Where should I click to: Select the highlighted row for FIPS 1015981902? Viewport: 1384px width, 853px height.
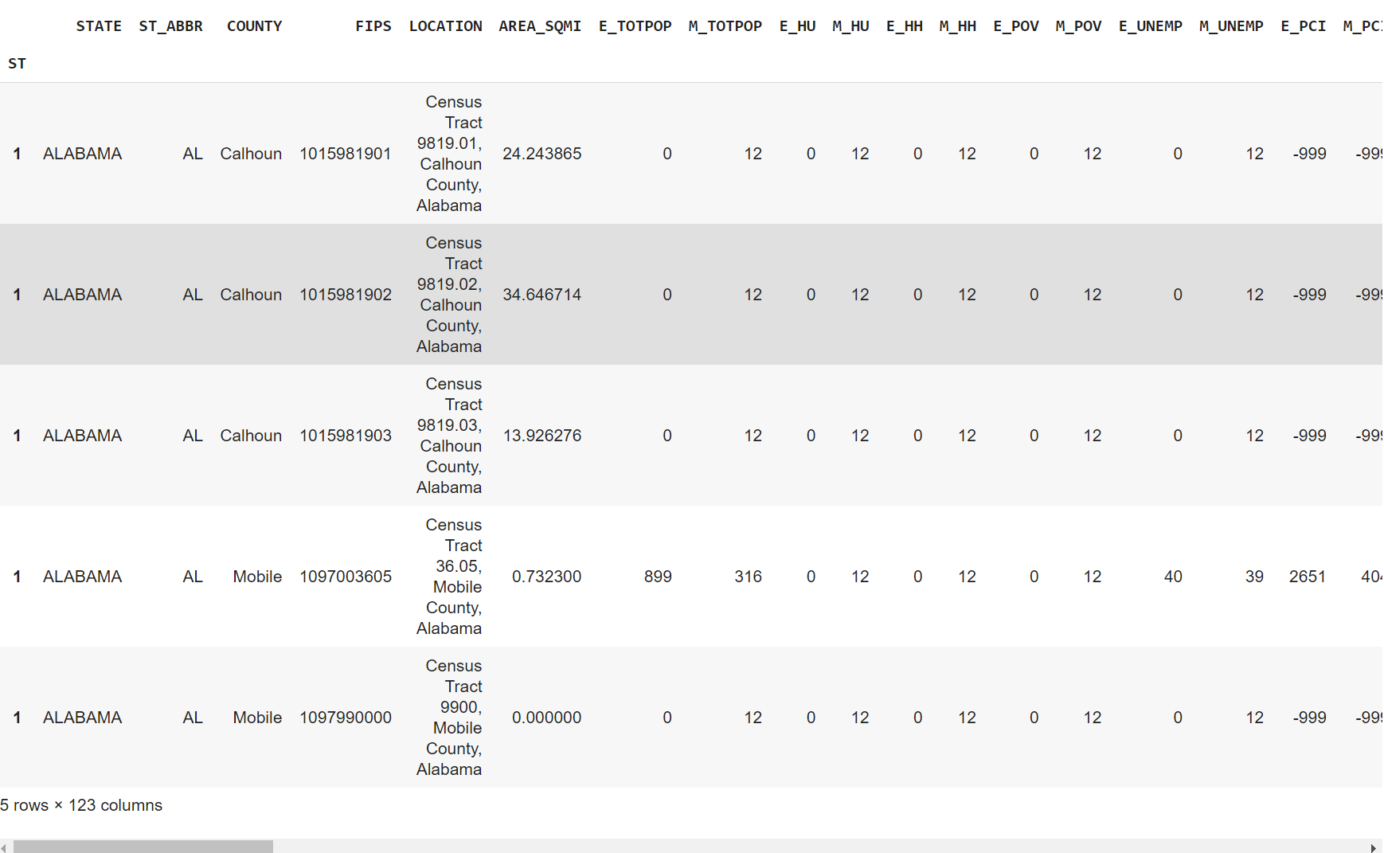[x=693, y=294]
